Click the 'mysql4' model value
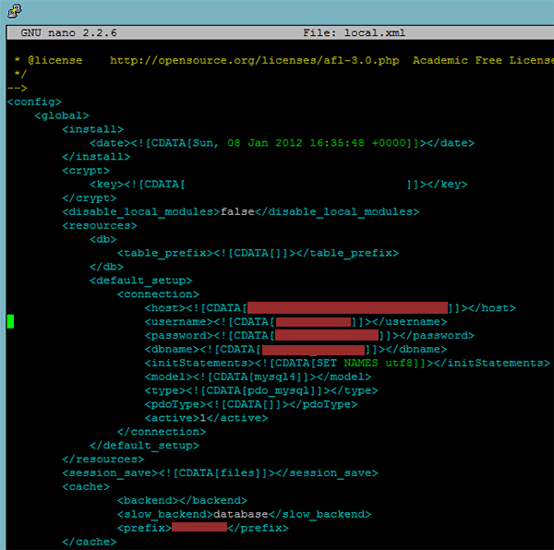Screen dimensions: 554x550 click(275, 377)
